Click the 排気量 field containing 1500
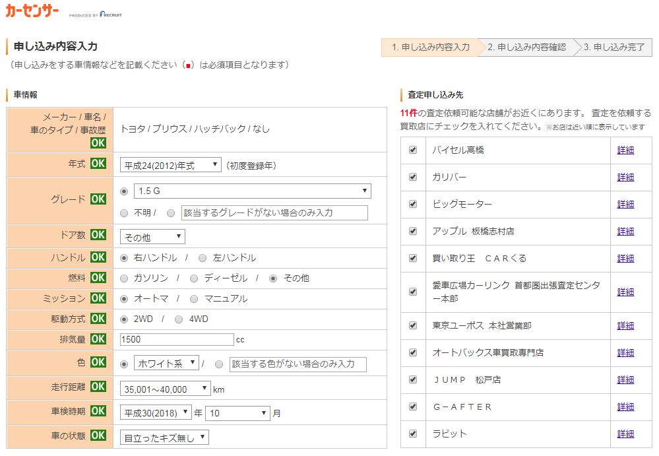 [x=177, y=339]
